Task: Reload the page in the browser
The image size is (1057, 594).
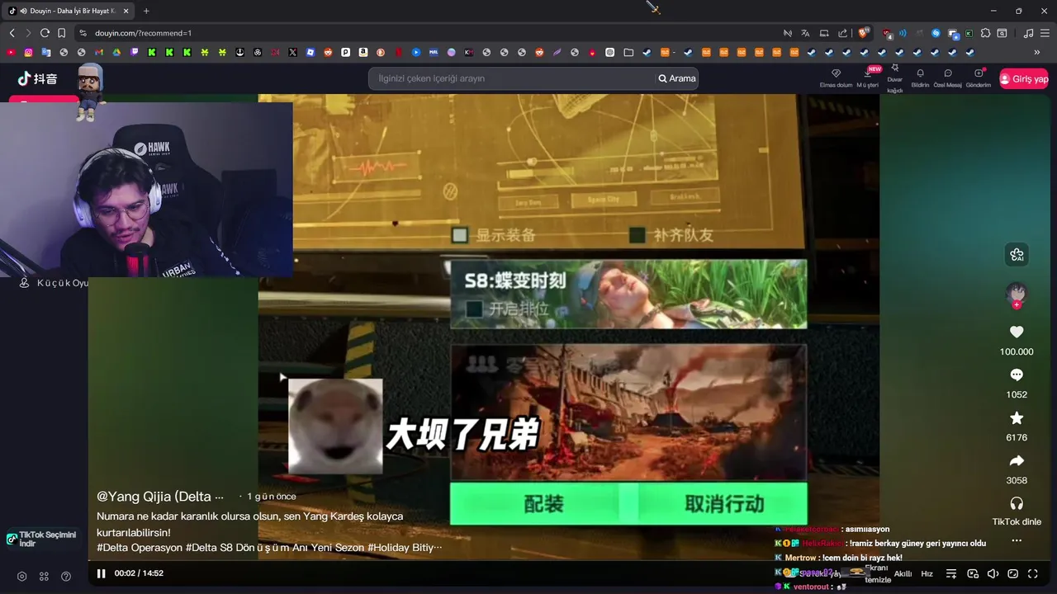Action: [x=45, y=33]
